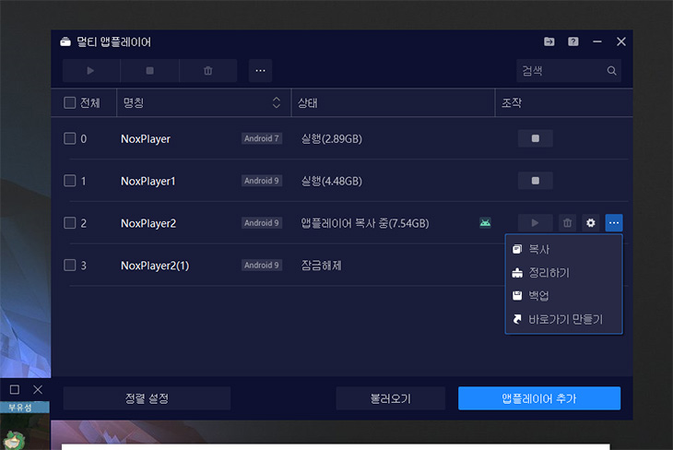This screenshot has height=450, width=673.
Task: Check the box for NoxPlayer row 0
Action: [x=69, y=138]
